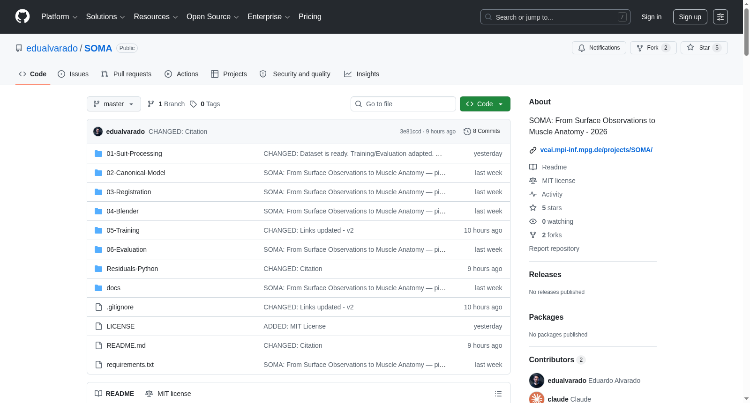The image size is (750, 403).
Task: Open the 01-Suit-Processing folder icon
Action: tap(98, 154)
